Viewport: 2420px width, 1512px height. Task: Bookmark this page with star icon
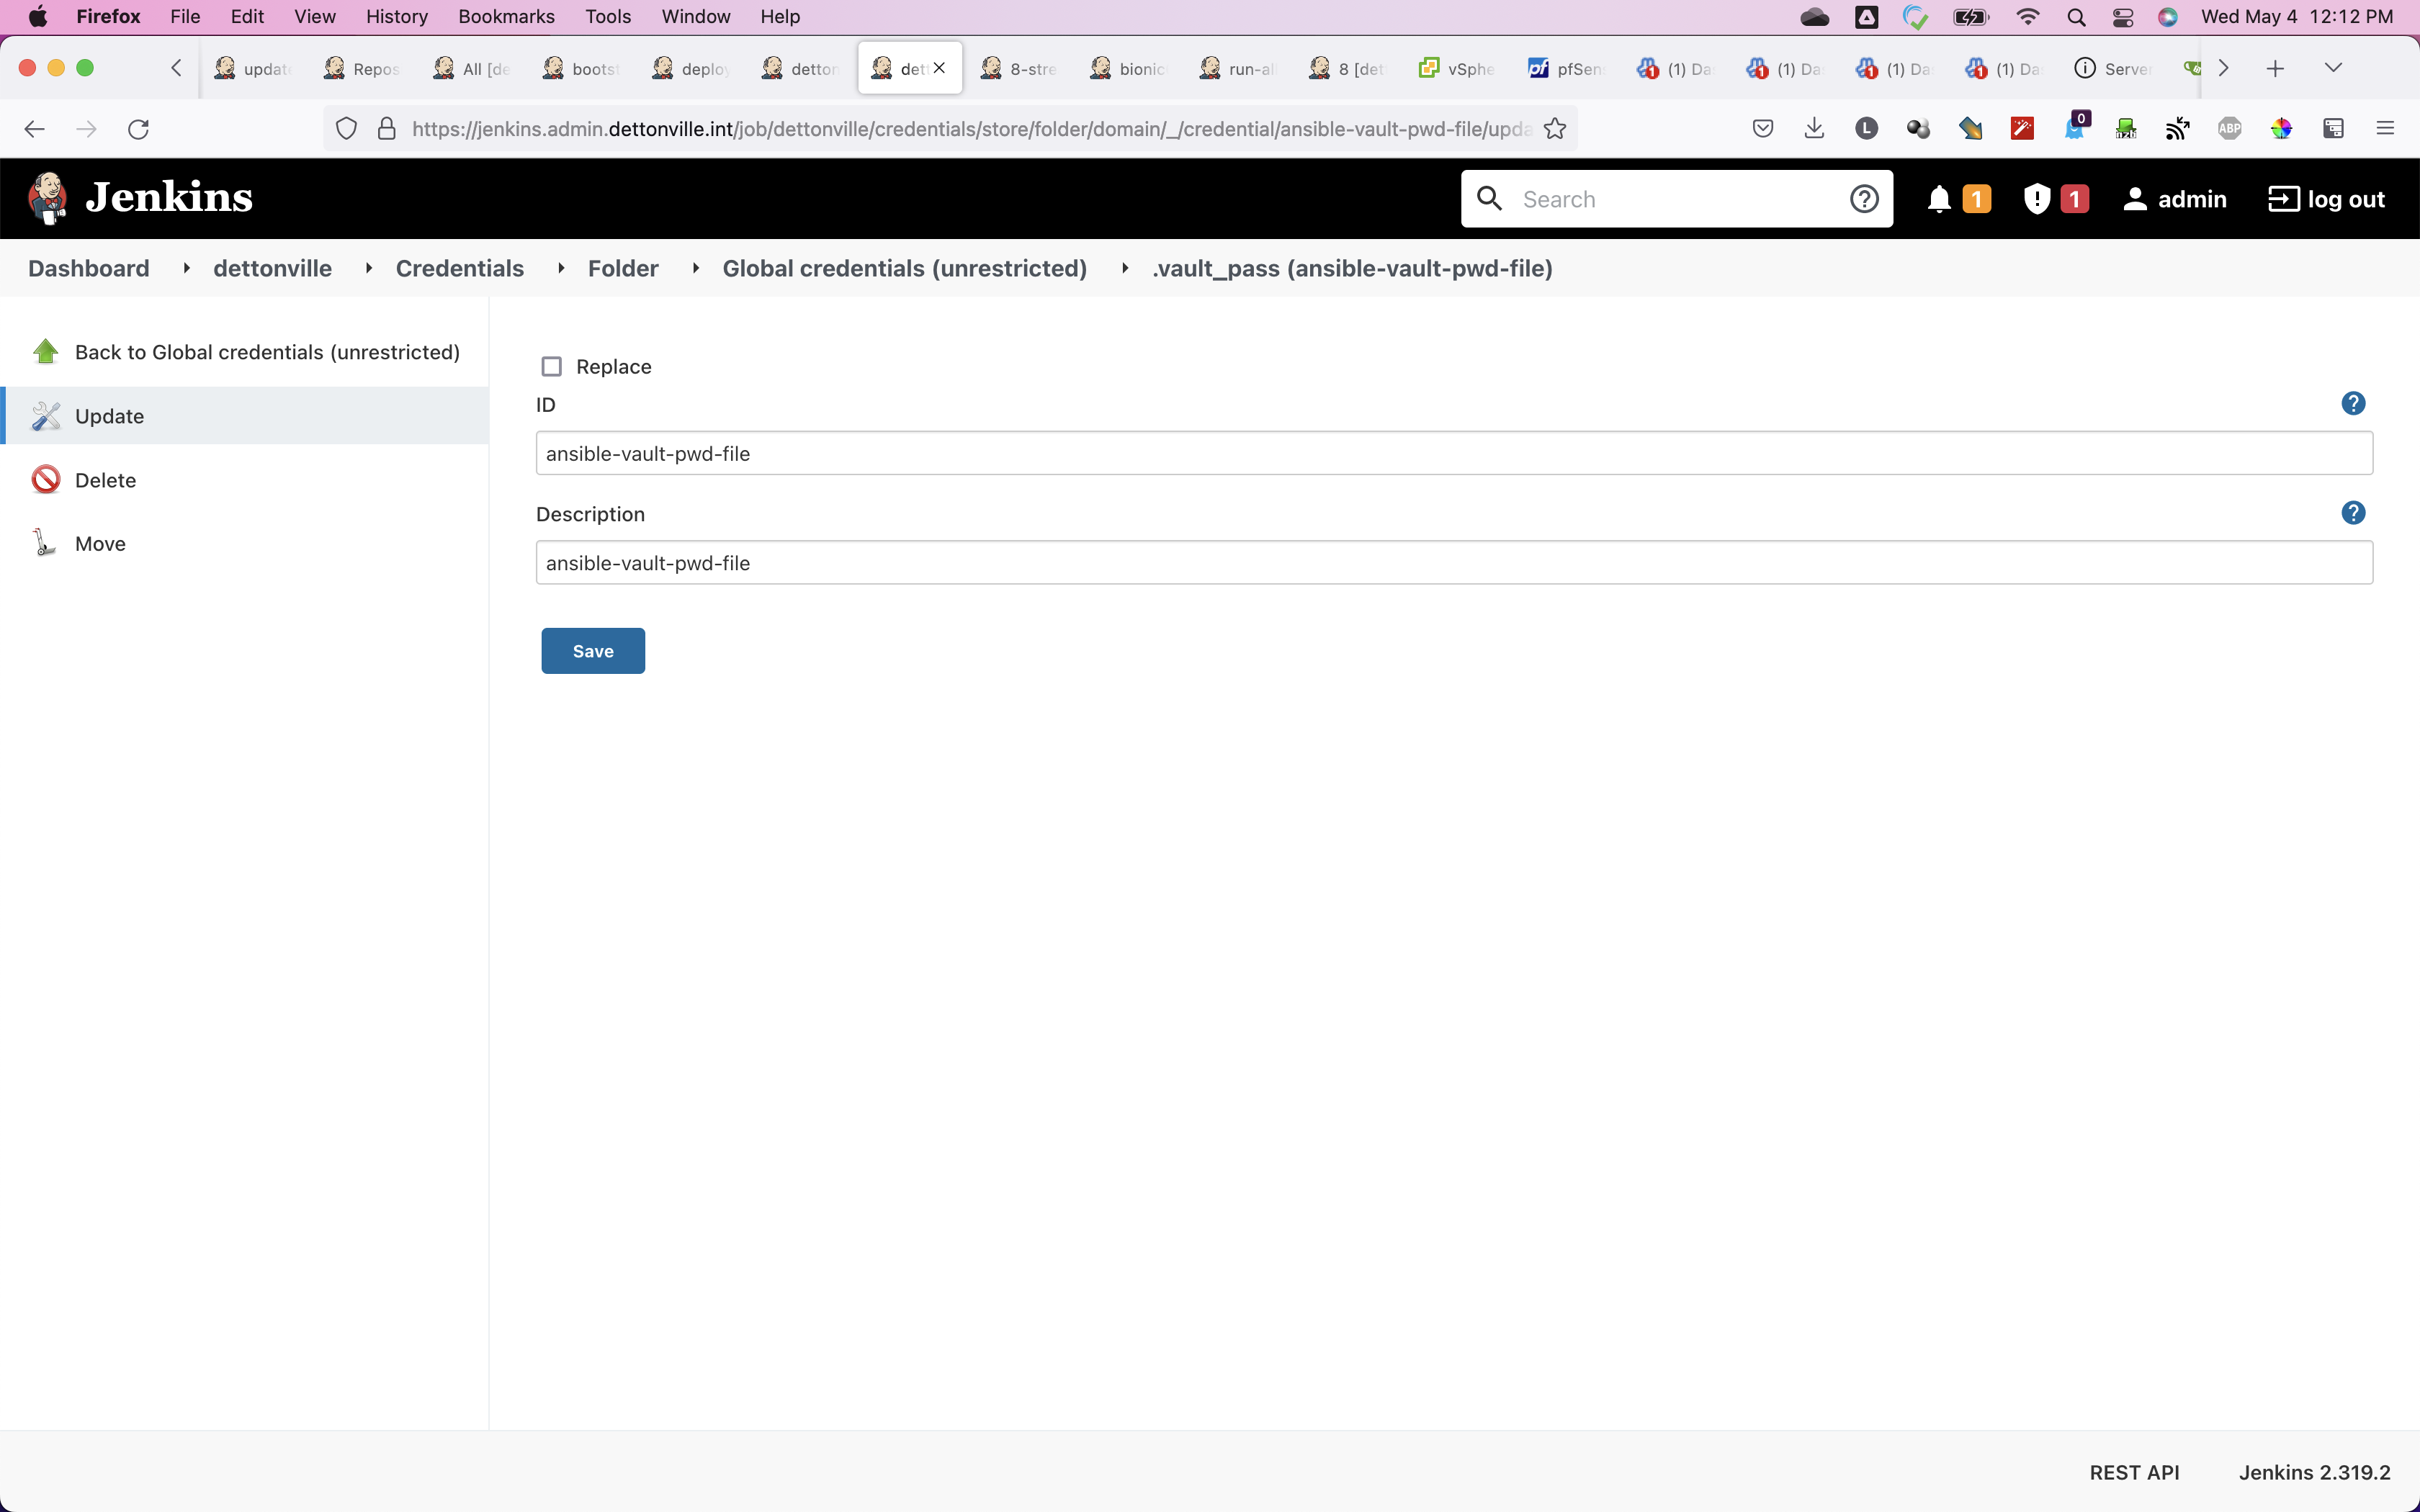pyautogui.click(x=1554, y=129)
